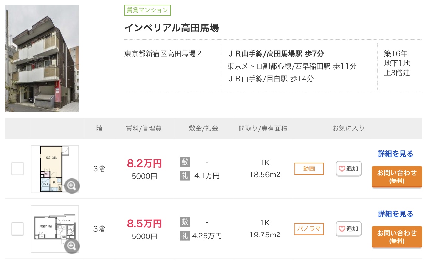Open 詳細を見る link for 8.2万円 room

tap(395, 154)
